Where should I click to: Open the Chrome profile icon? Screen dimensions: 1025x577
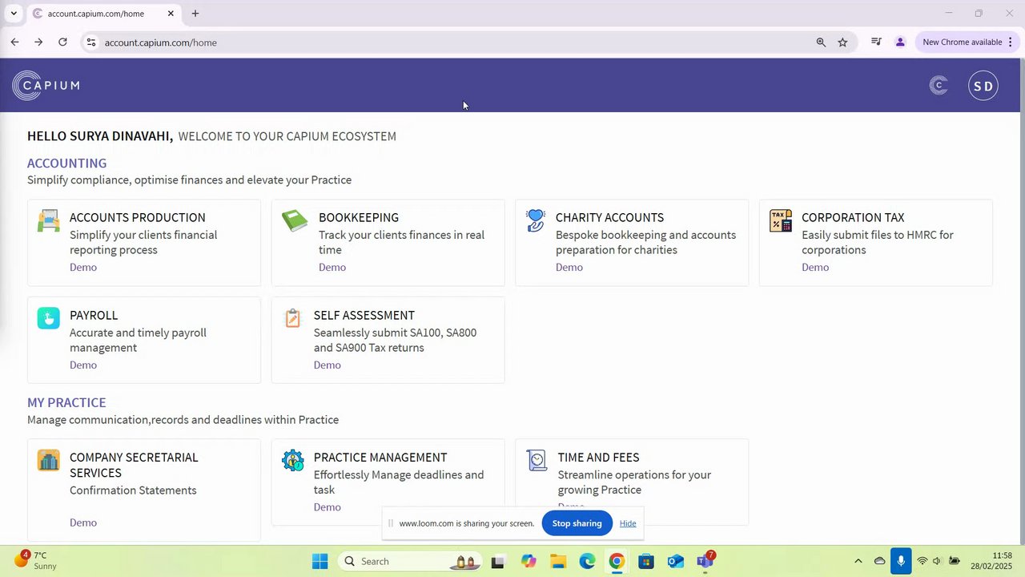point(900,42)
